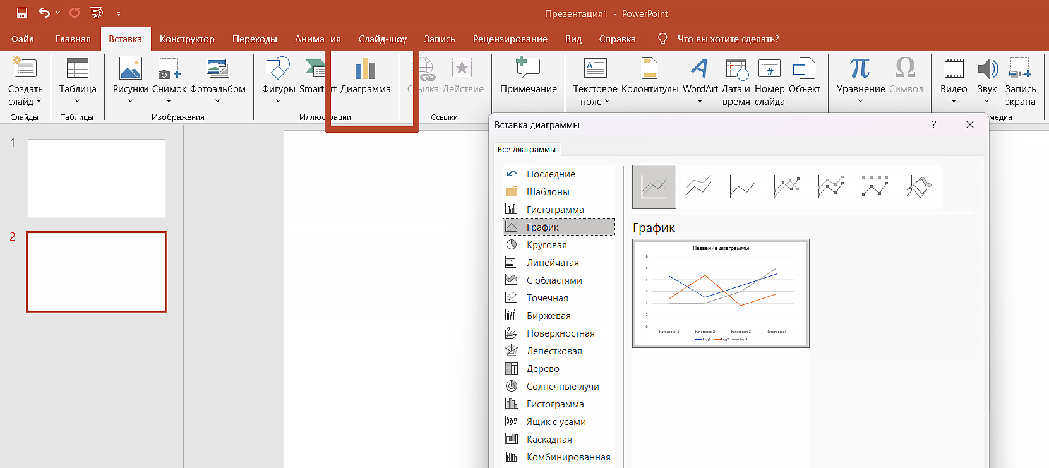This screenshot has width=1049, height=468.
Task: Open the Рецензирование tab
Action: [x=510, y=39]
